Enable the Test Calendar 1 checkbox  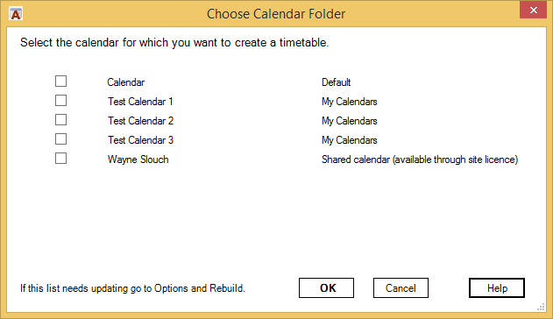tap(60, 101)
